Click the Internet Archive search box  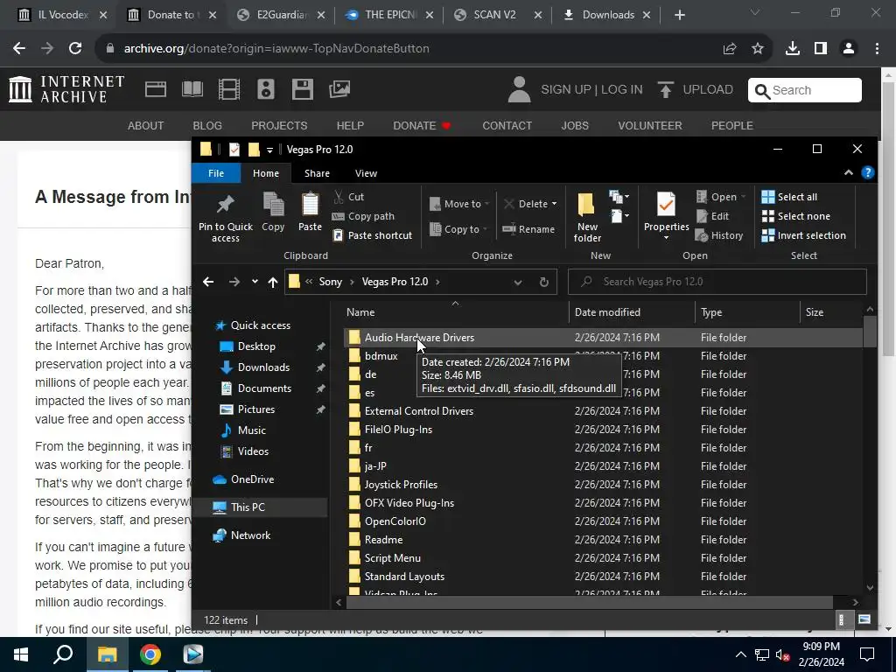click(805, 90)
